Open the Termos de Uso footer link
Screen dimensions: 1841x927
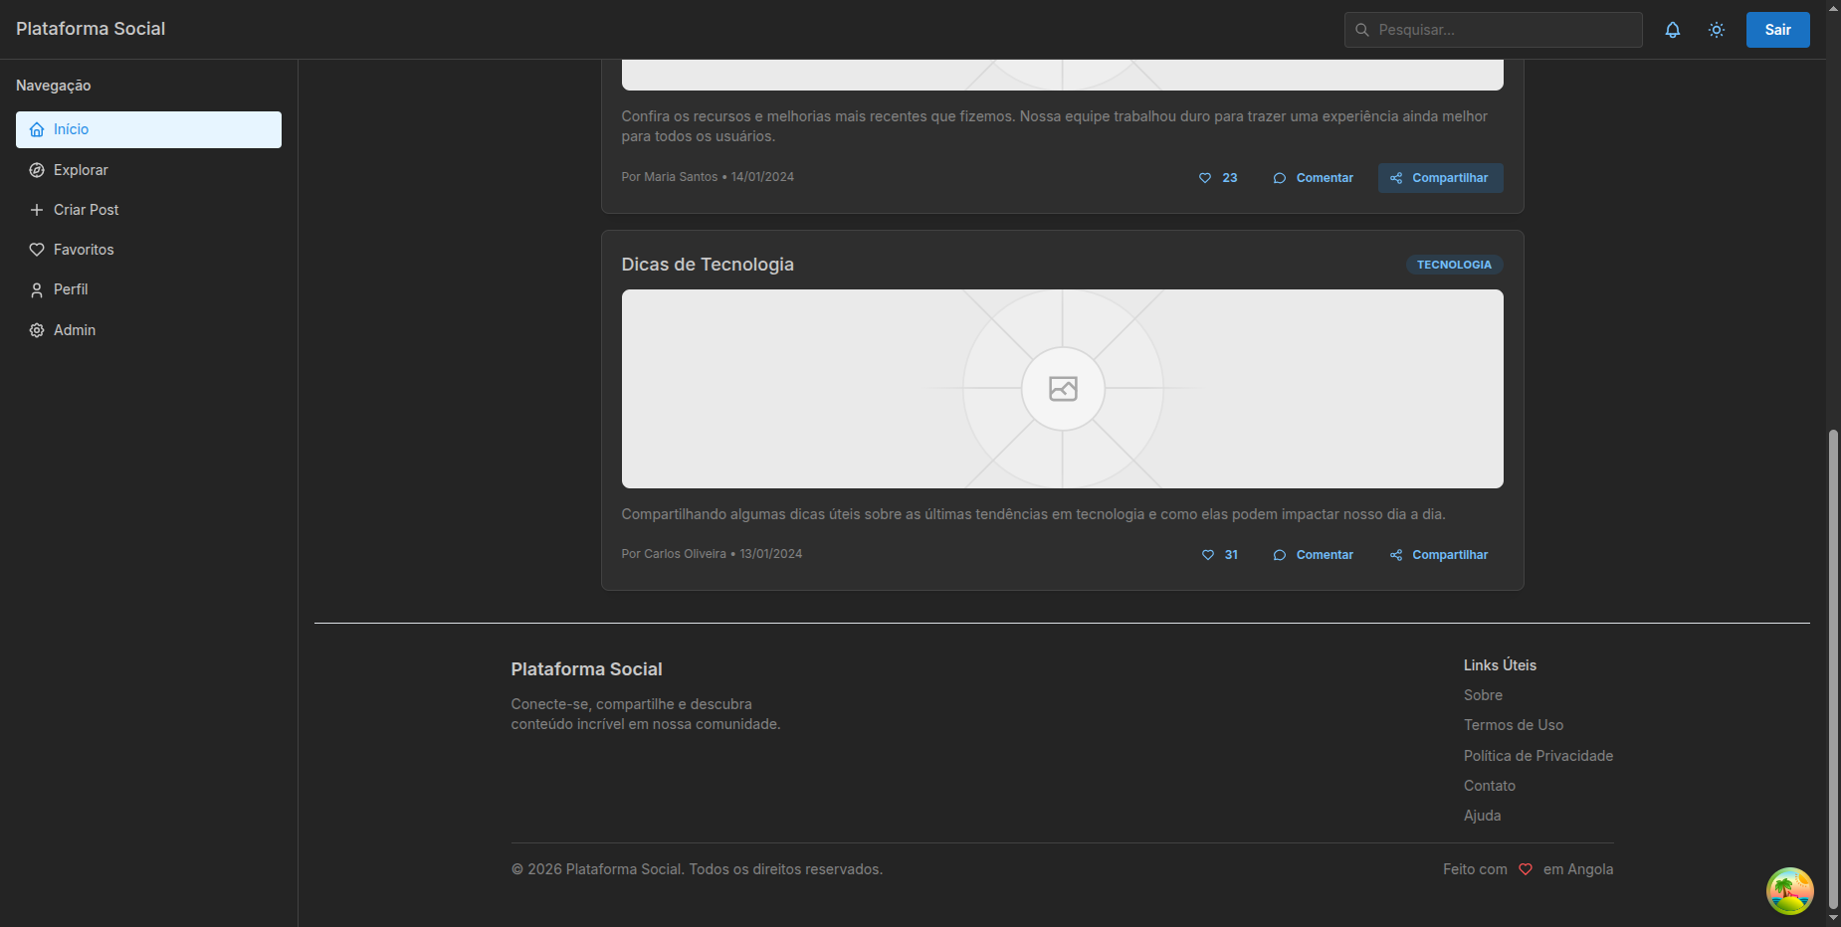(1513, 725)
